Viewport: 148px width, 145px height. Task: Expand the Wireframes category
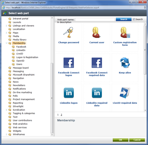7,135
